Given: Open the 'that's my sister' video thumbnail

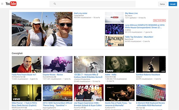Looking at the screenshot, I should pyautogui.click(x=42, y=29).
